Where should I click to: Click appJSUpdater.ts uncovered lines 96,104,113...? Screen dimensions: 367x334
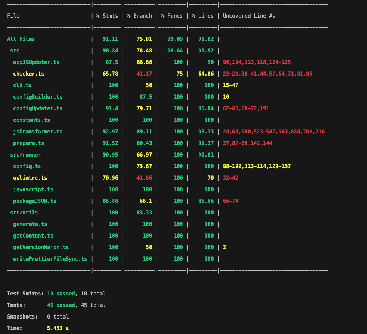click(257, 62)
